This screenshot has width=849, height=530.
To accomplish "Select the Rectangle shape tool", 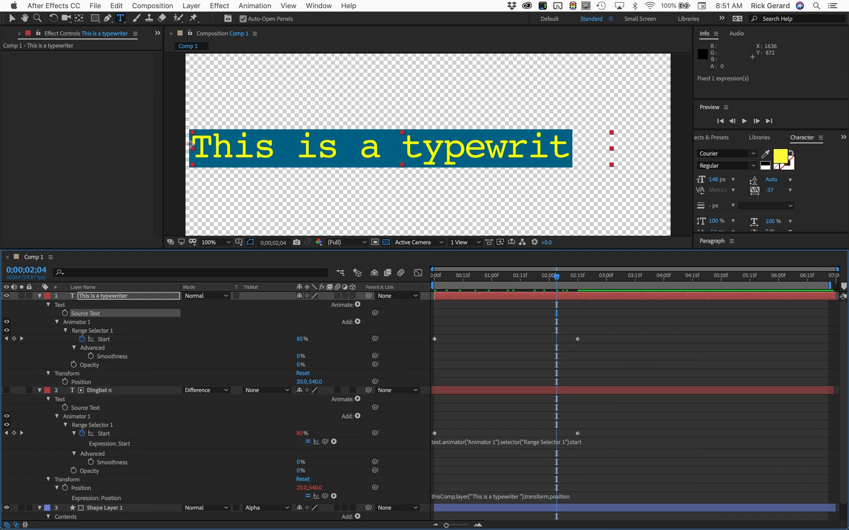I will [95, 18].
